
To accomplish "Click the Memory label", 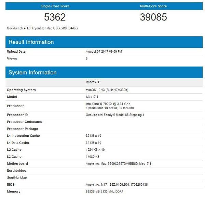I will (14, 191).
